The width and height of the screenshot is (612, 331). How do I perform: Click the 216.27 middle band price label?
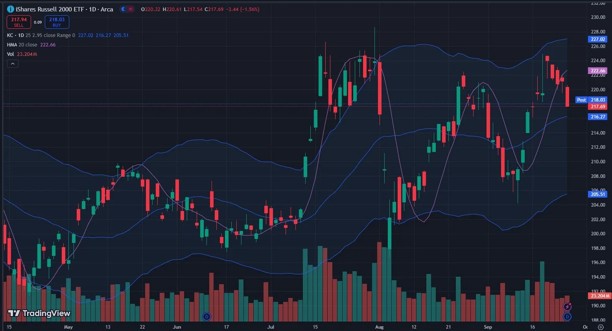[x=598, y=117]
